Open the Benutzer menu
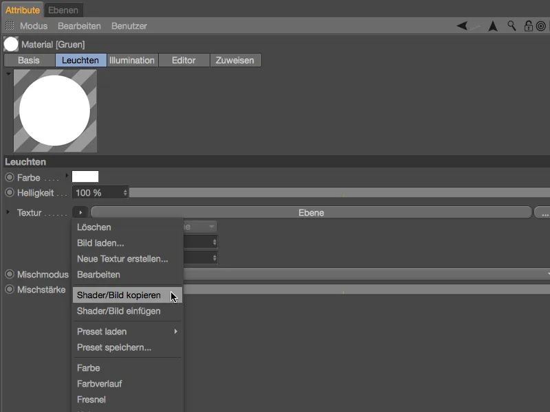The width and height of the screenshot is (550, 412). (129, 26)
